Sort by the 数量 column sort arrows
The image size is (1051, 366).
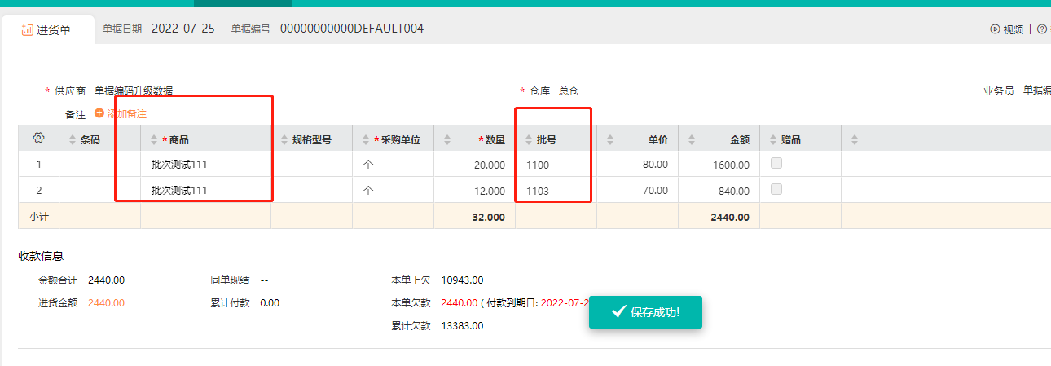[447, 140]
